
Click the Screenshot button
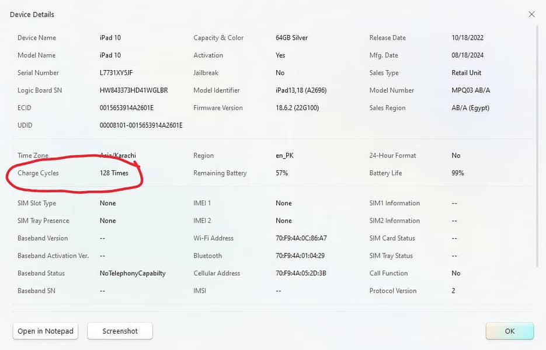pyautogui.click(x=120, y=331)
